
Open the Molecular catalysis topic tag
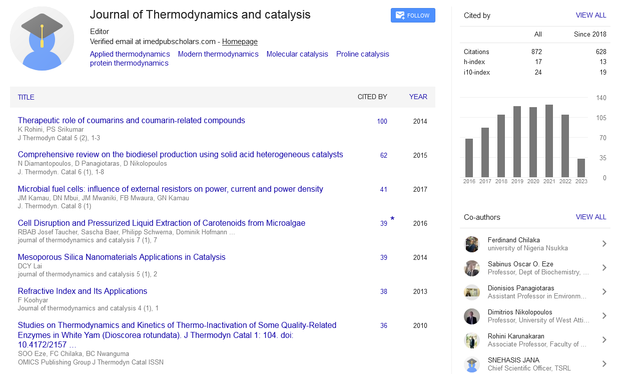[x=297, y=54]
